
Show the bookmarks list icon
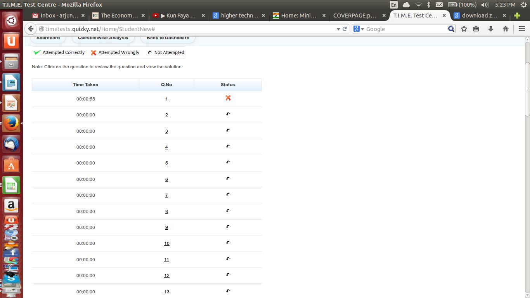pos(476,29)
